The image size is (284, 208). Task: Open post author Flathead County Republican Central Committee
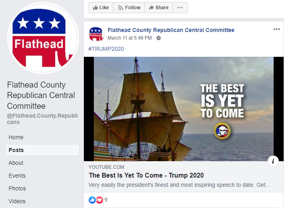[x=171, y=30]
